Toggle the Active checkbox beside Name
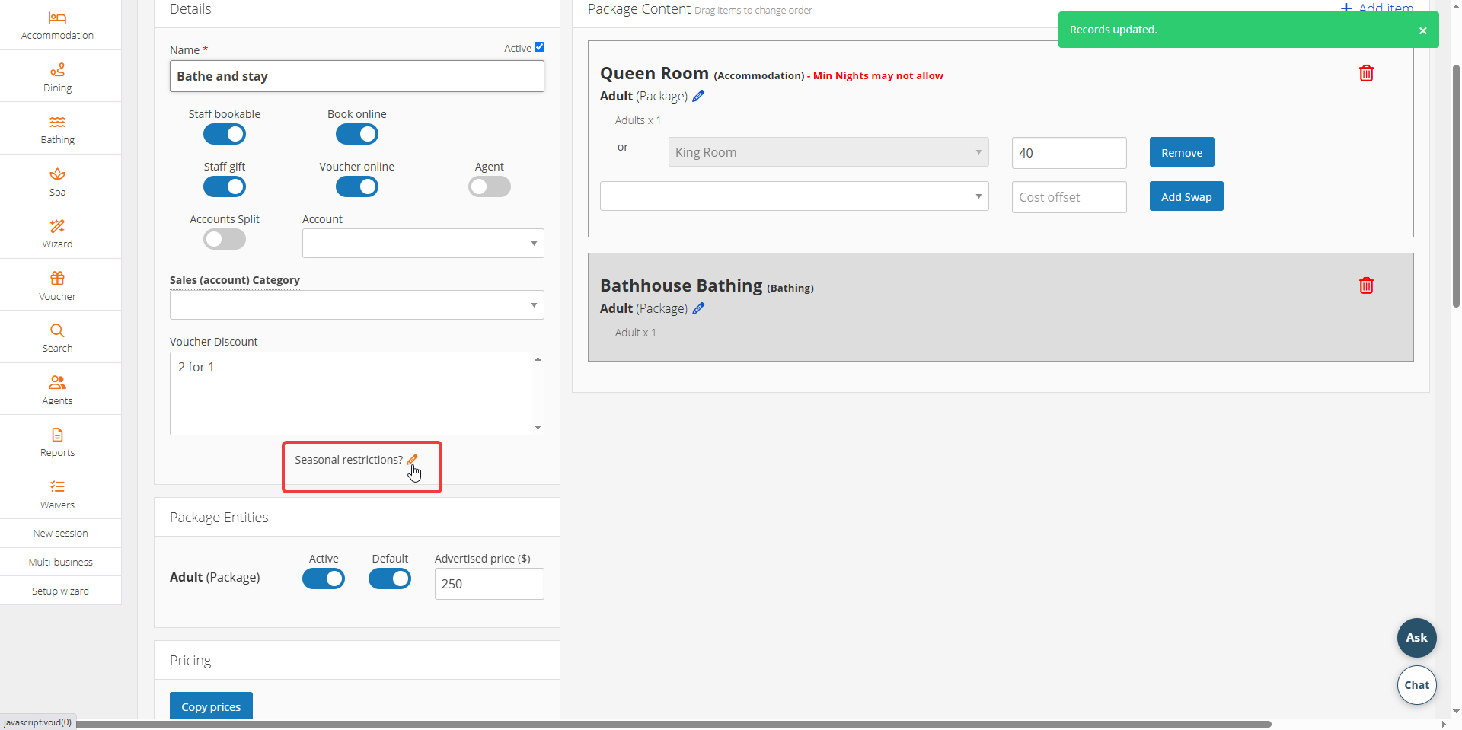This screenshot has width=1462, height=730. pyautogui.click(x=539, y=47)
